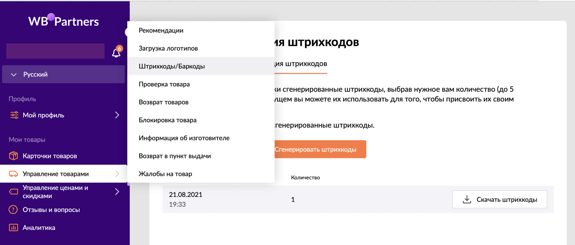This screenshot has width=575, height=245.
Task: Click the My Profile sliders icon
Action: tap(14, 115)
